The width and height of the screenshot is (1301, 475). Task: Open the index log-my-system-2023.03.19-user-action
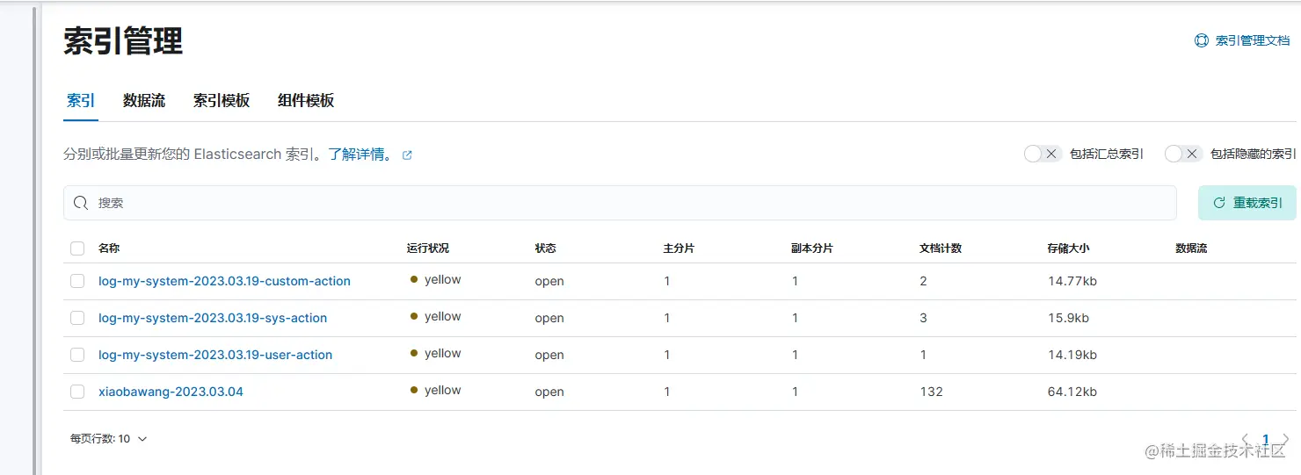pyautogui.click(x=215, y=355)
